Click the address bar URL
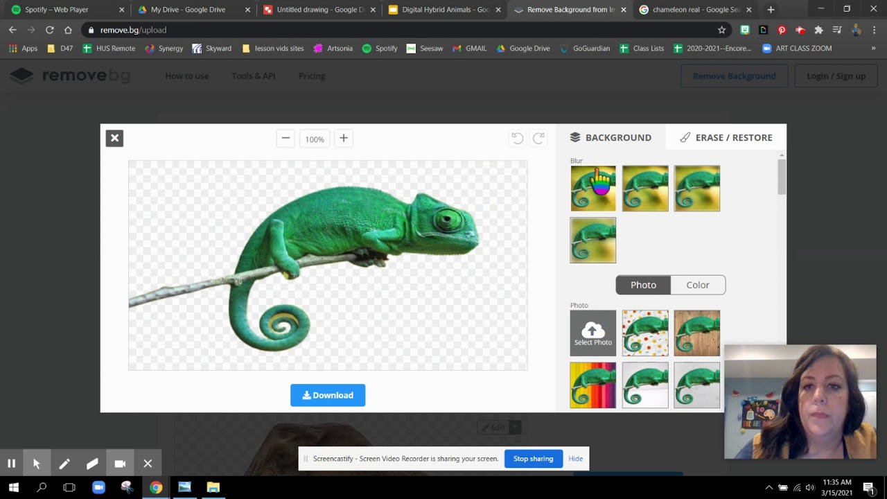The height and width of the screenshot is (499, 887). point(133,30)
